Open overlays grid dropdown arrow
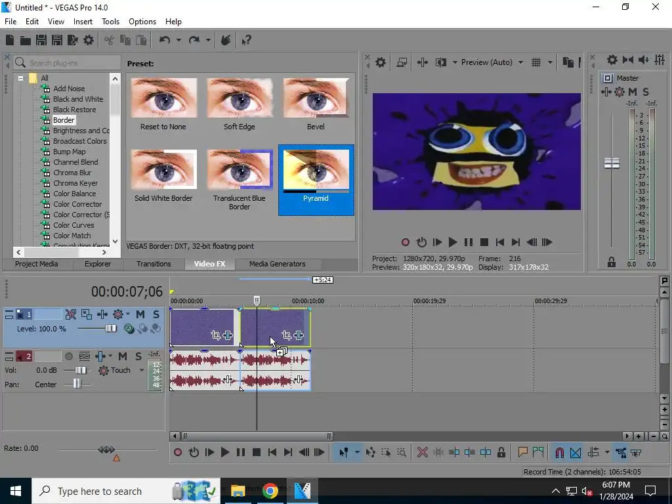Viewport: 672px width, 504px height. point(550,62)
